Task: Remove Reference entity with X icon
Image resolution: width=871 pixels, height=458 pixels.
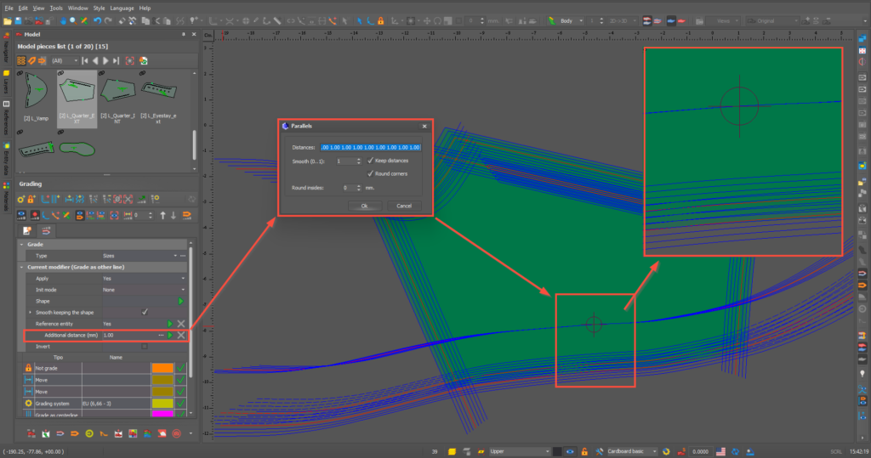Action: 181,324
